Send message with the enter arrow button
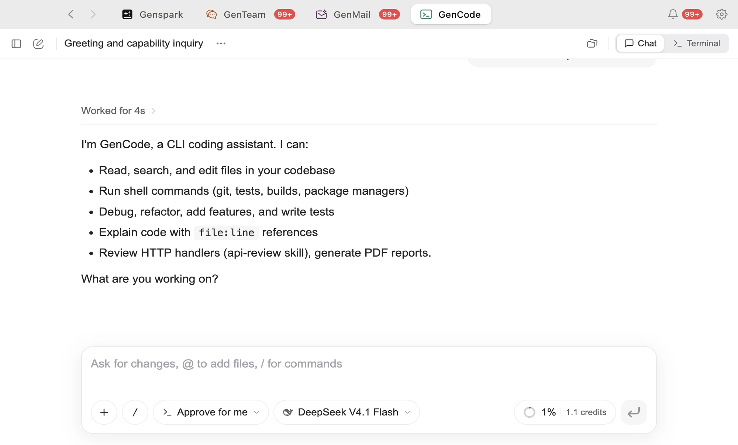Viewport: 738px width, 445px height. click(x=634, y=412)
